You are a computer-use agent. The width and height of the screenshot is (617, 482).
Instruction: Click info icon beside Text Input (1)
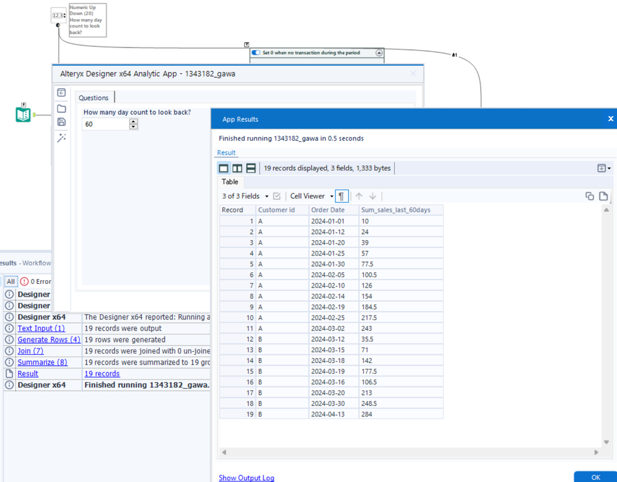pyautogui.click(x=9, y=328)
